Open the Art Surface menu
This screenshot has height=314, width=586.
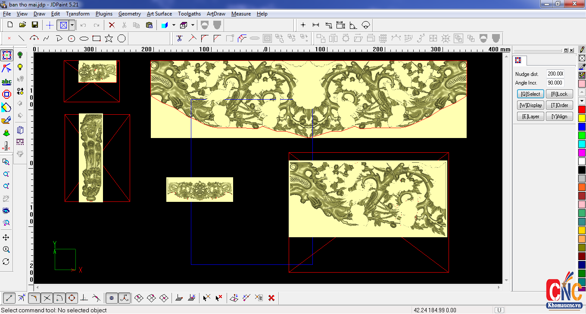tap(159, 14)
